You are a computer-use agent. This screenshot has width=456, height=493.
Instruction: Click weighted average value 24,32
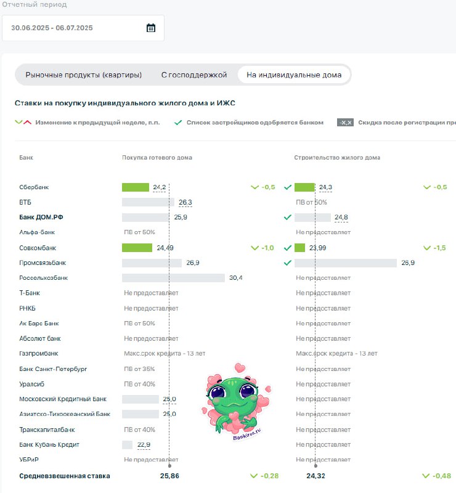click(316, 476)
